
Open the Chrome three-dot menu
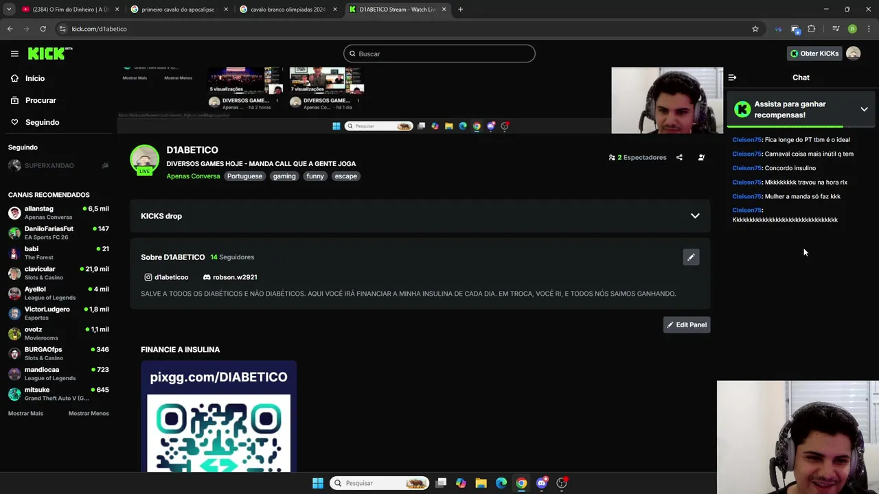[x=869, y=29]
